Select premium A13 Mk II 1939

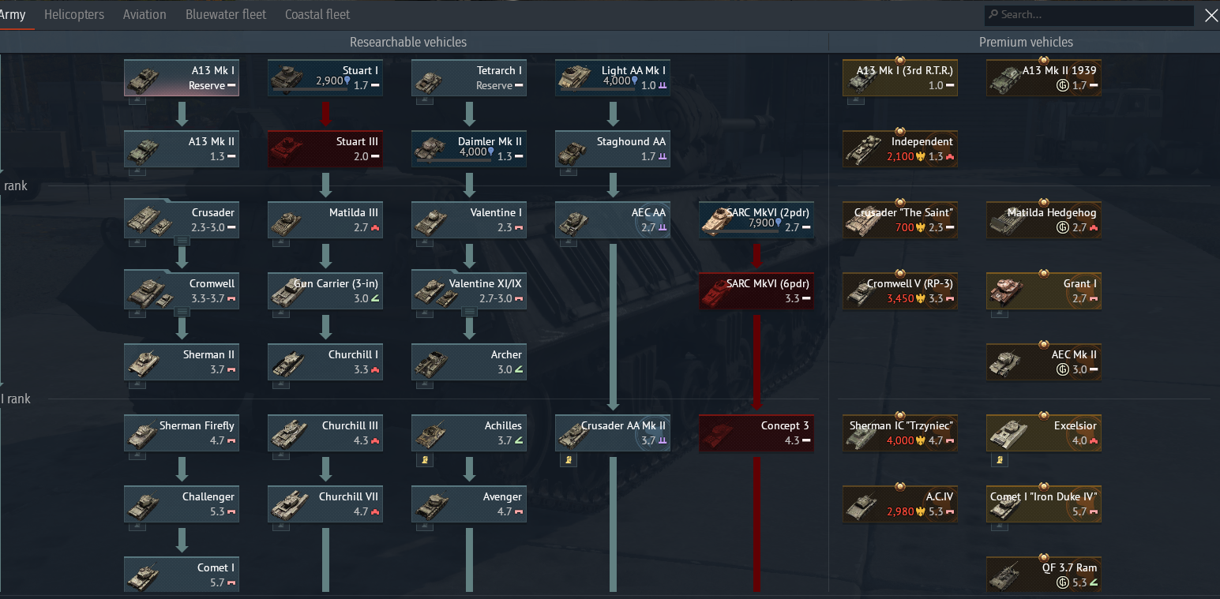coord(1044,78)
